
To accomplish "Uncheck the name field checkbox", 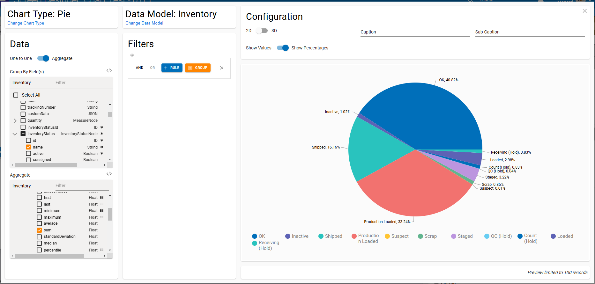I will pos(28,147).
